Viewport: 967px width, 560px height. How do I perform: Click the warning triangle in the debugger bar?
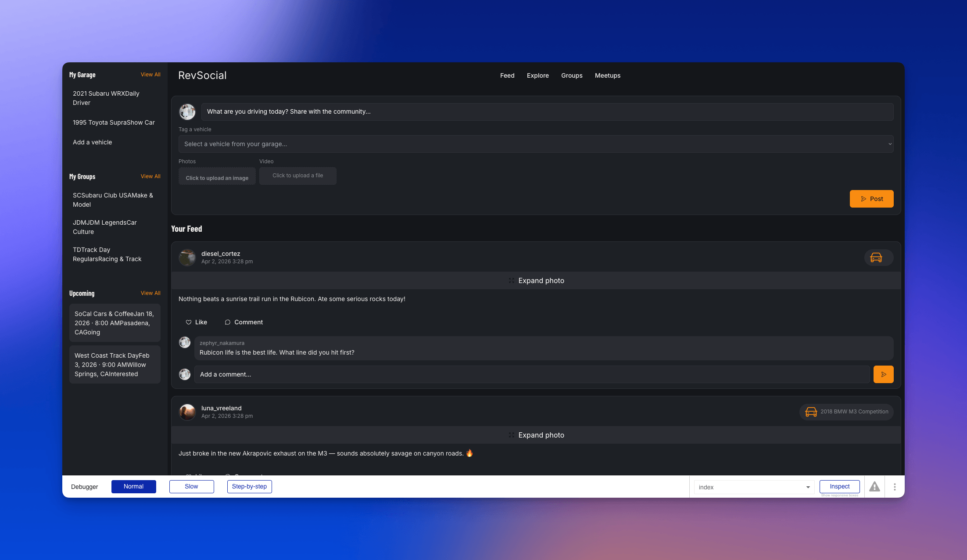(874, 486)
